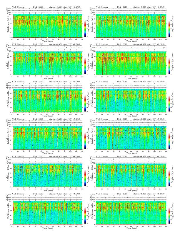Click the ch.1(V) waveform strip above 0:20:0 spectrogram

pyautogui.click(x=47, y=11)
